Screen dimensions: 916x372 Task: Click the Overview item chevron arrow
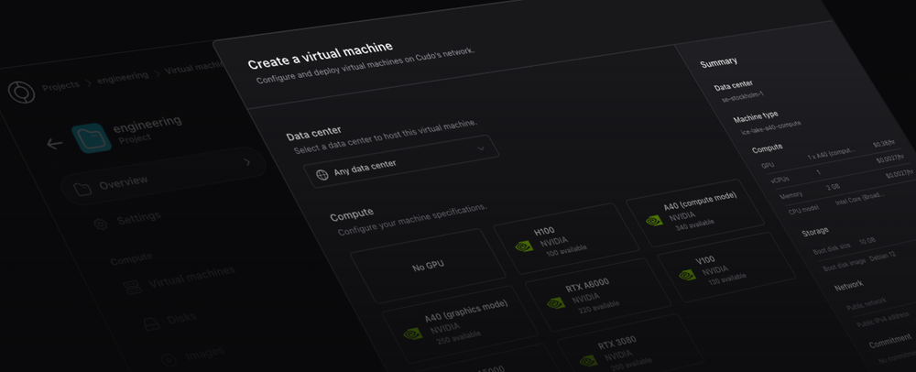(246, 162)
